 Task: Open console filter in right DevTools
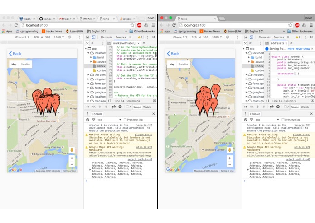pyautogui.click(x=251, y=120)
